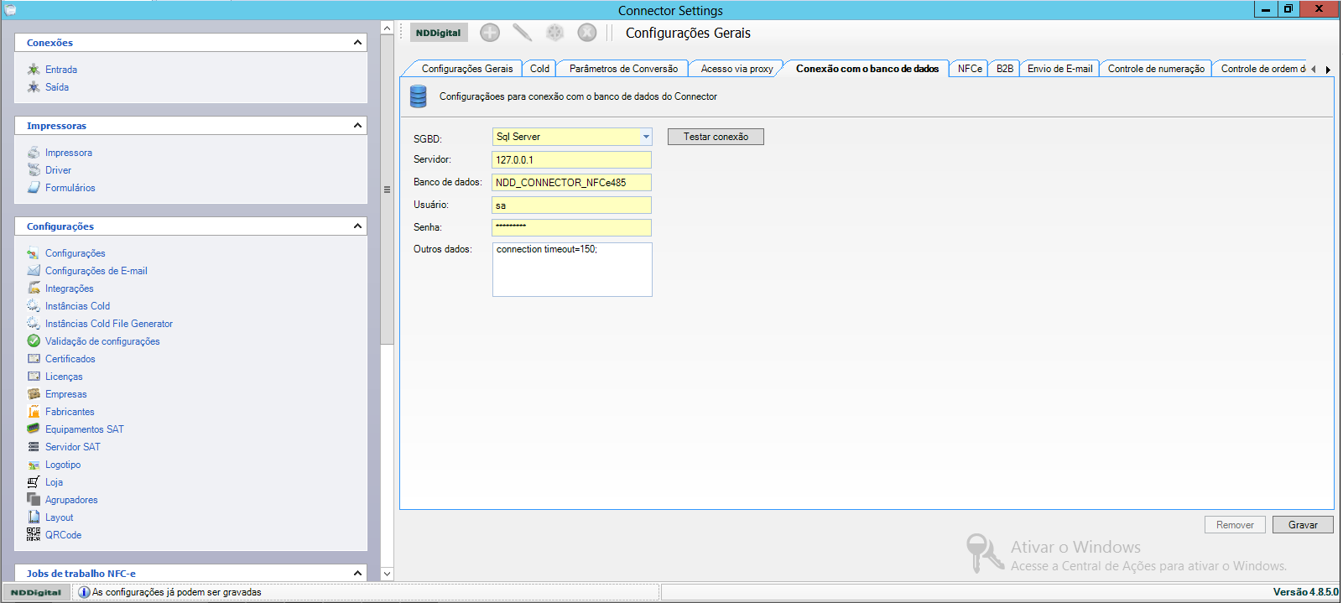
Task: Click the Impressora printer icon
Action: (34, 152)
